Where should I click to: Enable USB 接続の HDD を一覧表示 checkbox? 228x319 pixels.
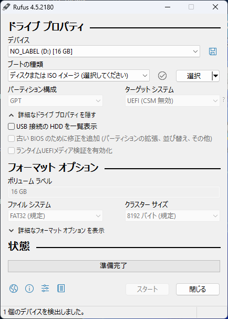11,127
